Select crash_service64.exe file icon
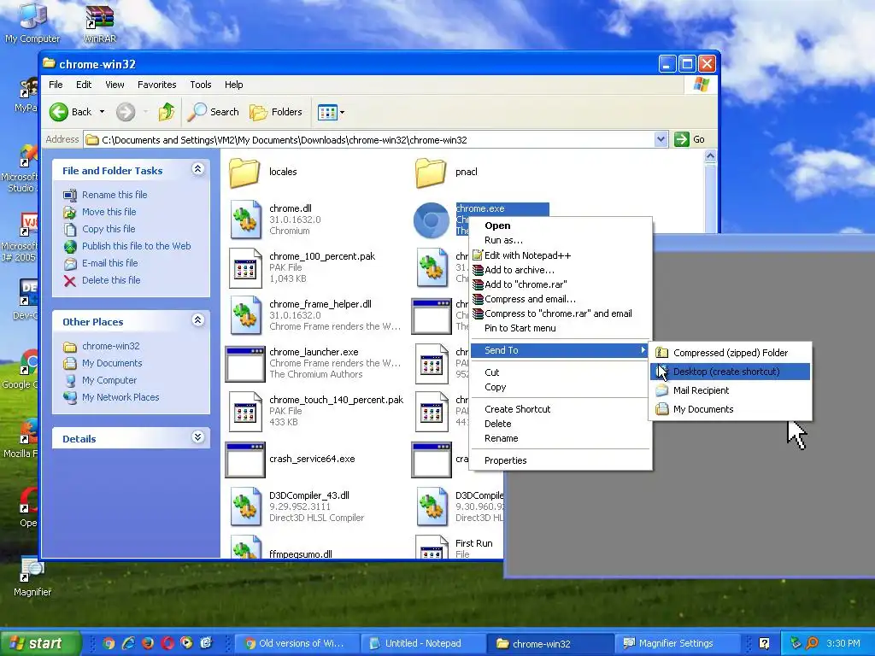This screenshot has height=656, width=875. pyautogui.click(x=245, y=460)
